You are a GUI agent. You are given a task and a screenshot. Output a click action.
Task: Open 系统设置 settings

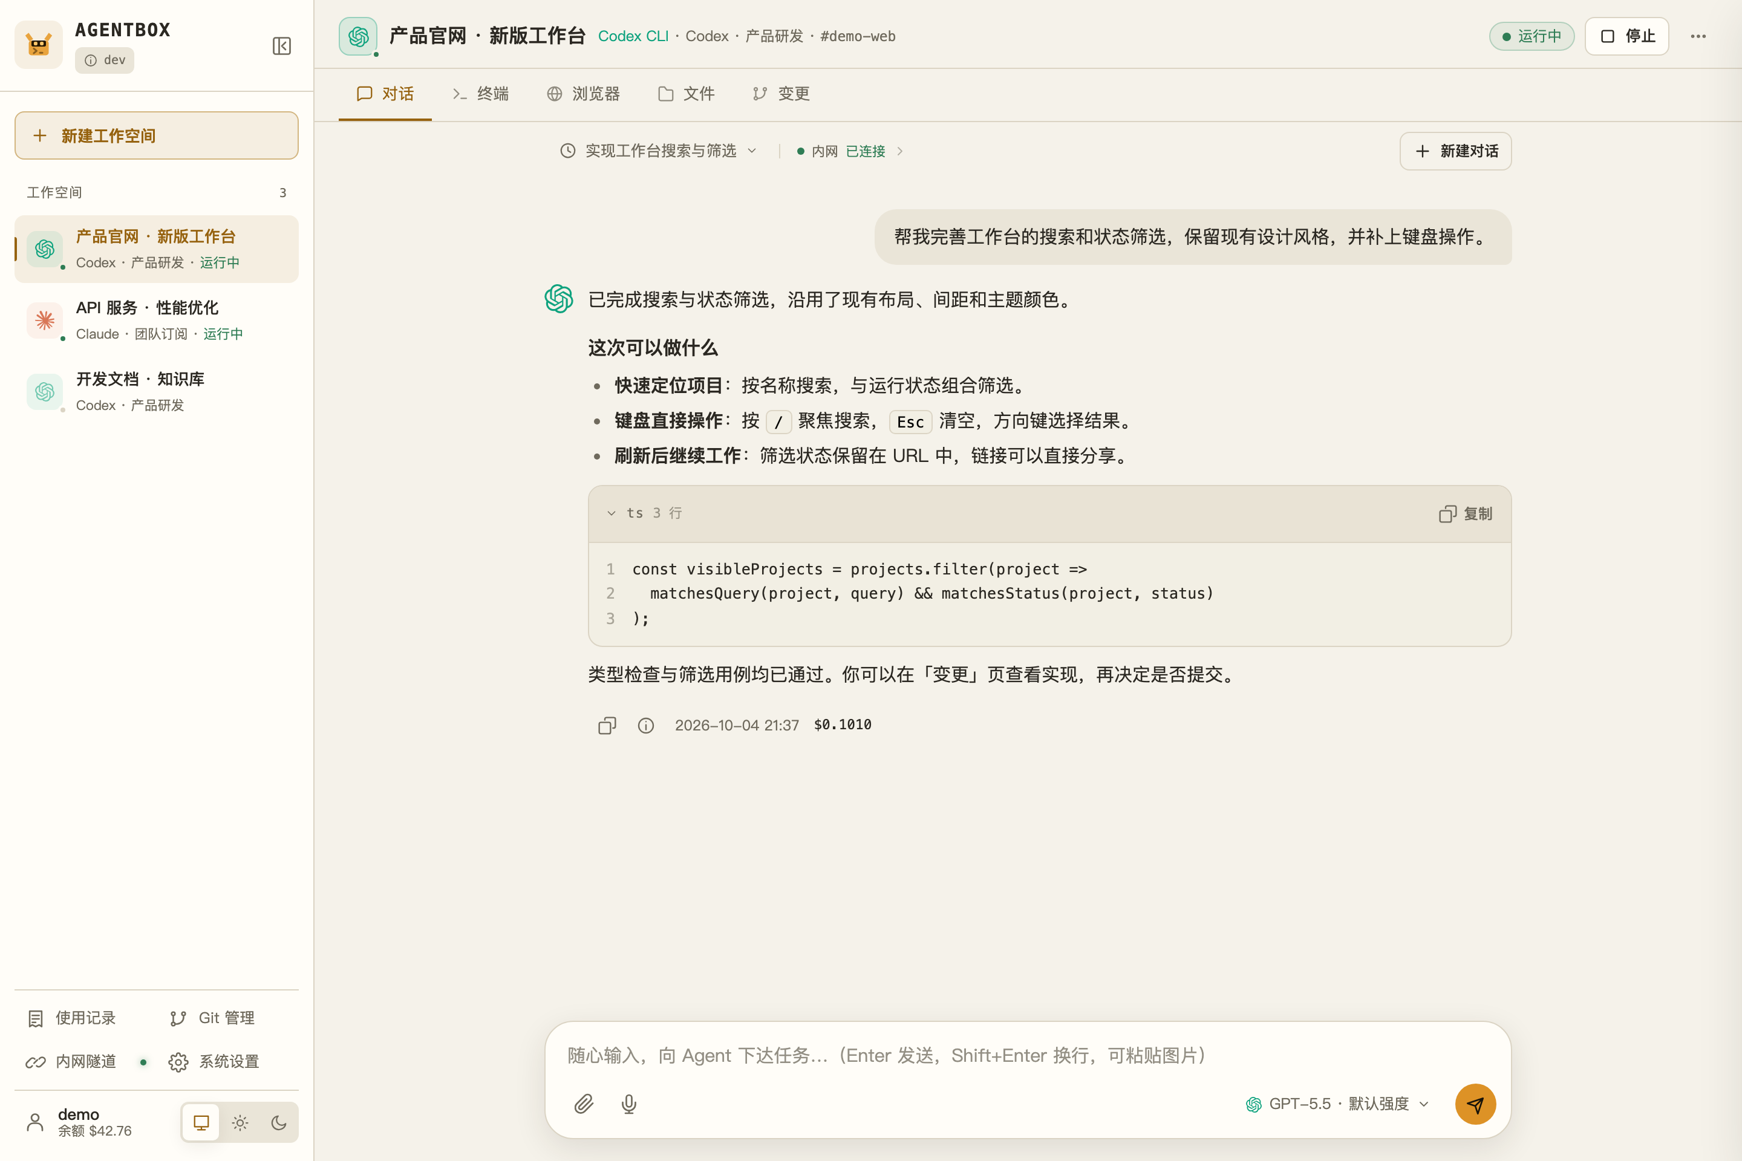coord(214,1062)
